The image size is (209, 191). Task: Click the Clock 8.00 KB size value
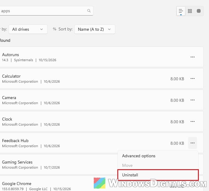[x=177, y=122]
